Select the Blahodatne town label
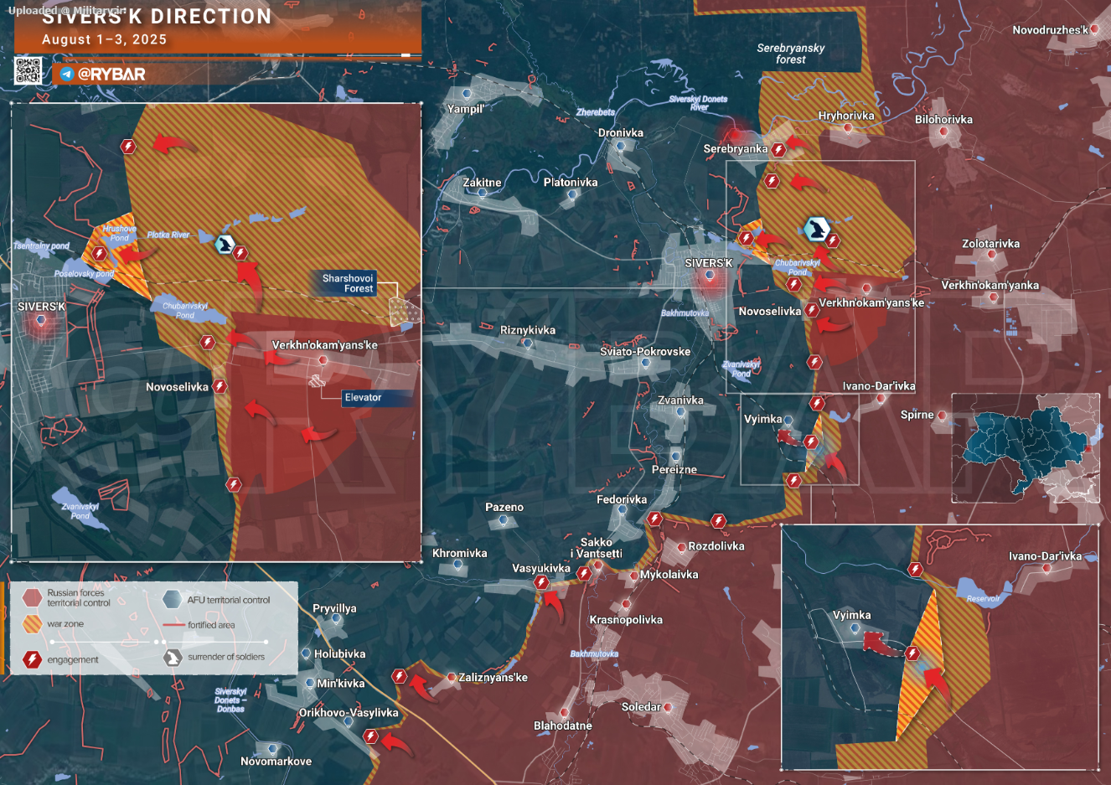The image size is (1111, 785). [563, 726]
